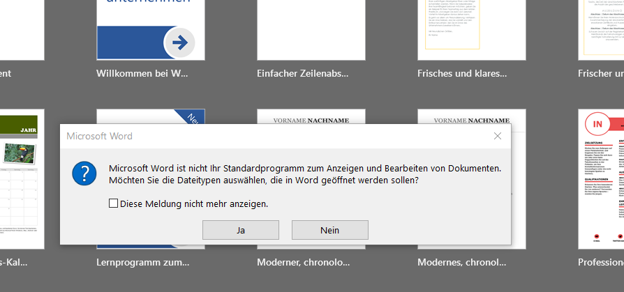The height and width of the screenshot is (292, 624).
Task: Select the 'Moderner, chronolo...' label
Action: (303, 263)
